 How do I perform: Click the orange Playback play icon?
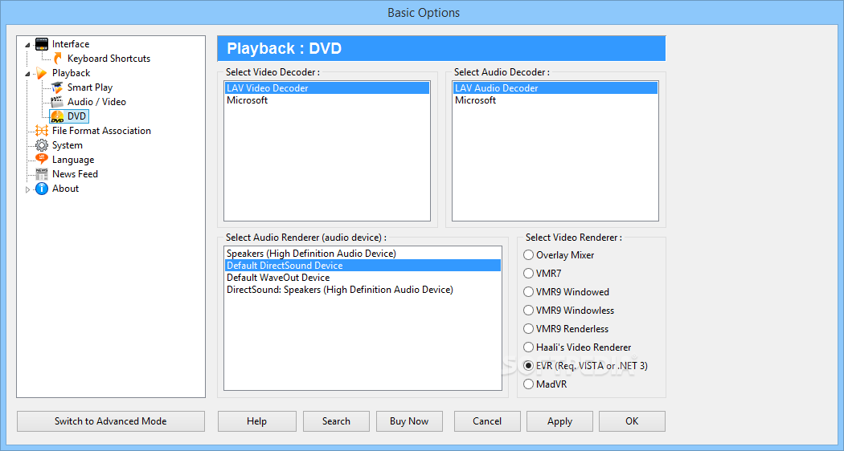[x=42, y=73]
